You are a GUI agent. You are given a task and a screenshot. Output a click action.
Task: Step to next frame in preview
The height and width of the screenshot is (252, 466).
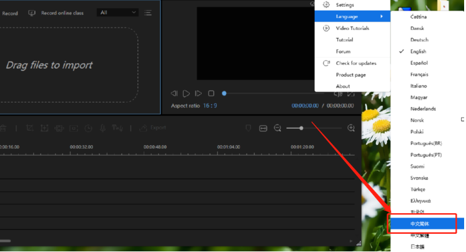coord(199,94)
